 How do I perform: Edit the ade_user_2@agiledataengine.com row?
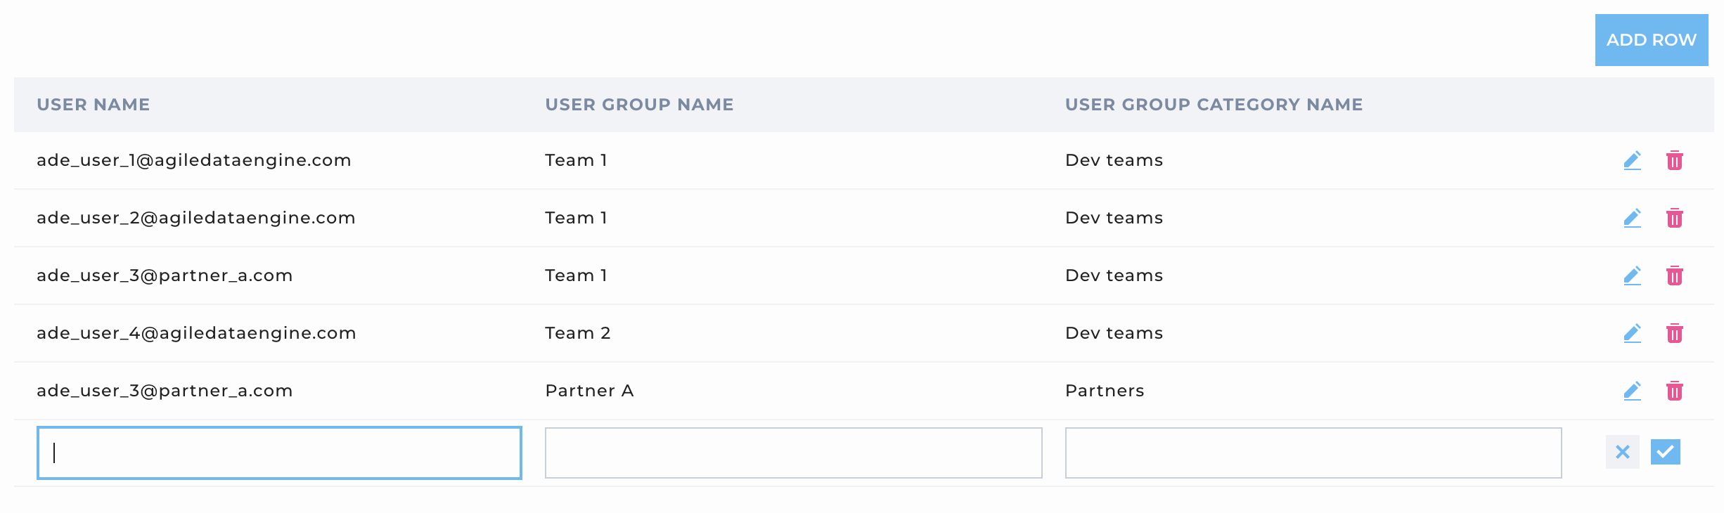(1632, 218)
